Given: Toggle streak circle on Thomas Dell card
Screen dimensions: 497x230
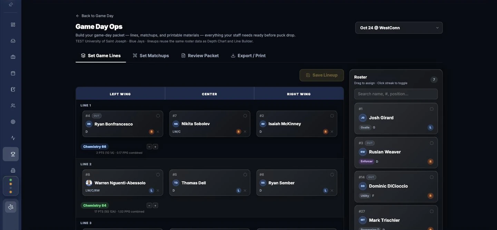Looking at the screenshot, I should (245, 175).
